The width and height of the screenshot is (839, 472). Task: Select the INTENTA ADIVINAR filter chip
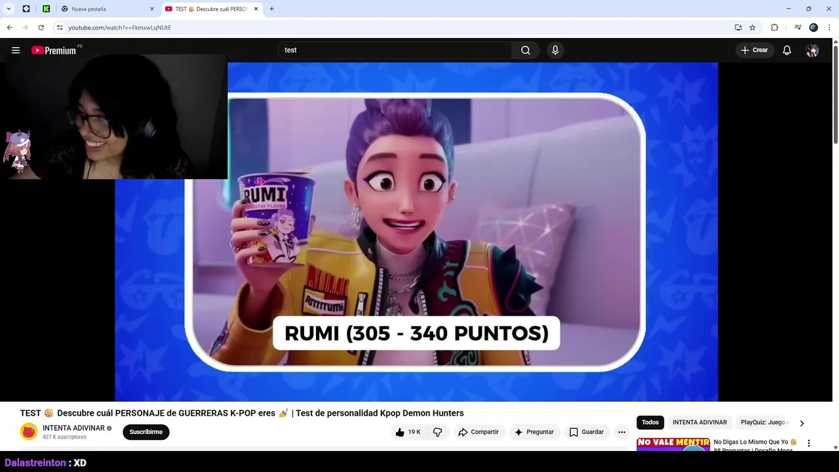pyautogui.click(x=699, y=423)
